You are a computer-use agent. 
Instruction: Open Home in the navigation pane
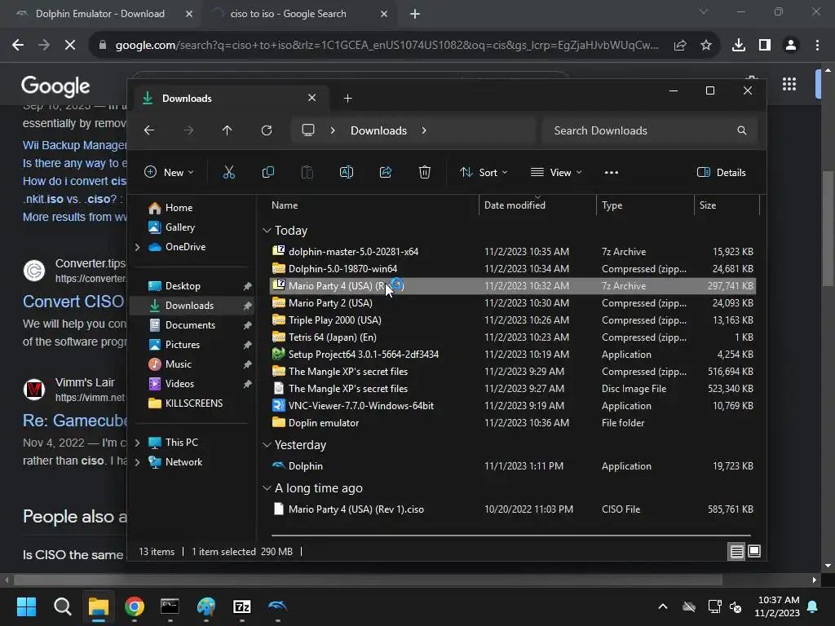point(179,208)
